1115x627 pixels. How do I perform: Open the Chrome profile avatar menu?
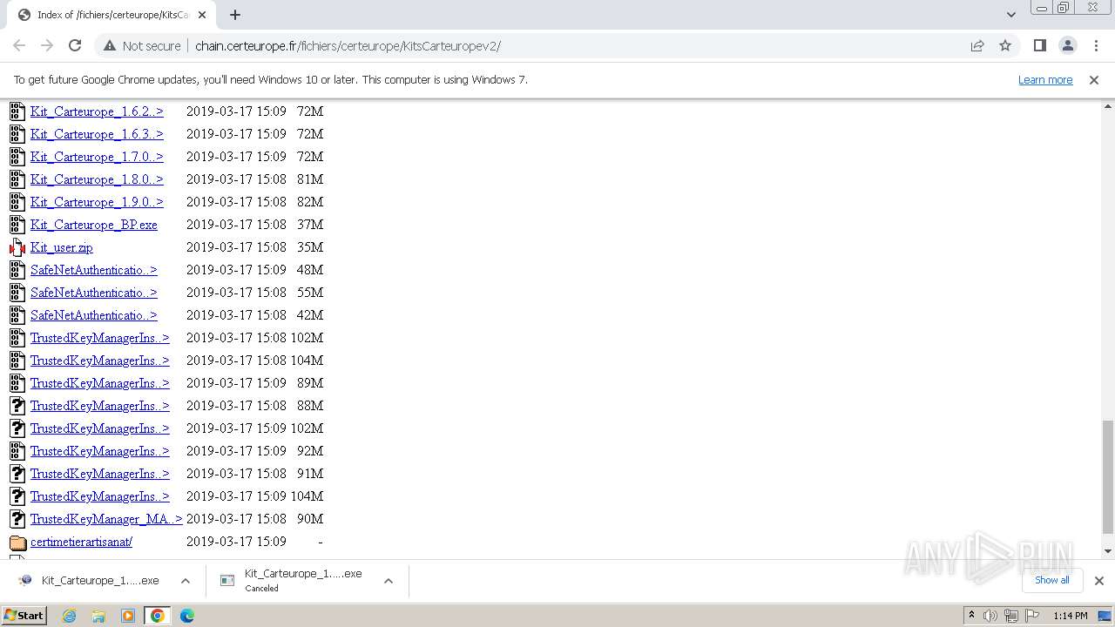1068,45
